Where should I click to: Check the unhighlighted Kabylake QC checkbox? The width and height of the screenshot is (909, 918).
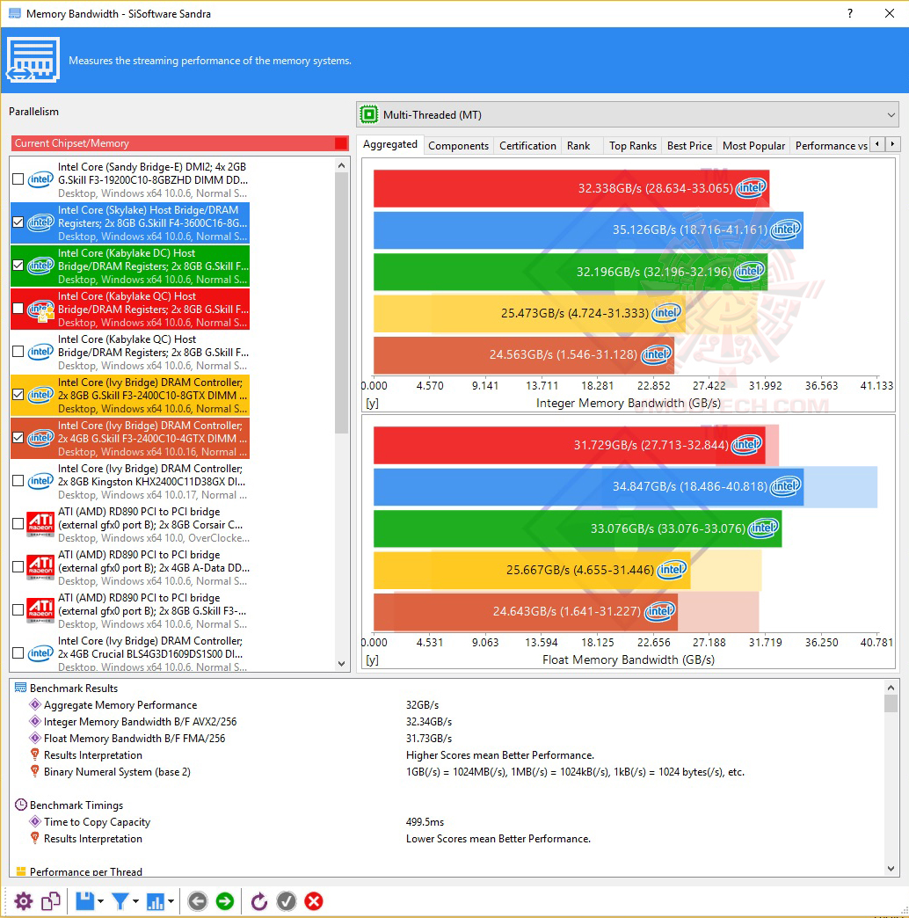pos(18,351)
